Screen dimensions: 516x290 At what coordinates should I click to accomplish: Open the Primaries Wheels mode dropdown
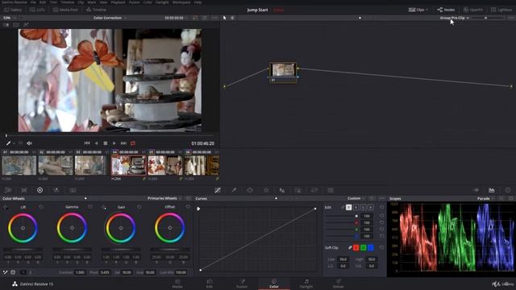coord(164,198)
